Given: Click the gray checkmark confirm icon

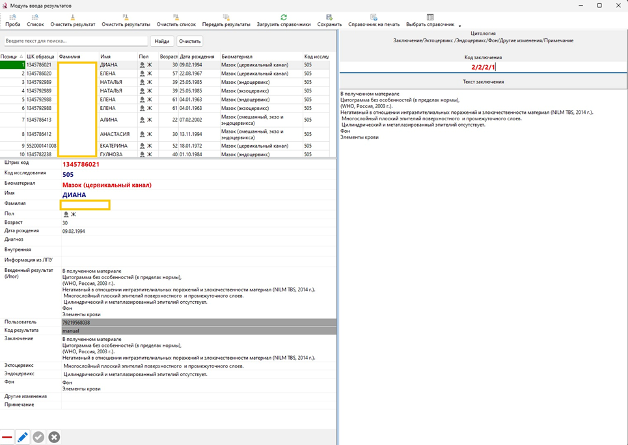Looking at the screenshot, I should coord(38,437).
